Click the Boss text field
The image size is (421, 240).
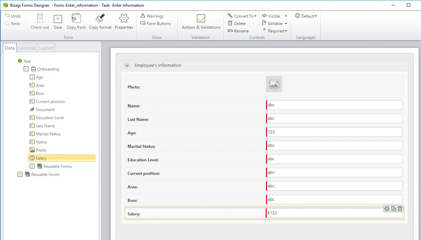[334, 199]
